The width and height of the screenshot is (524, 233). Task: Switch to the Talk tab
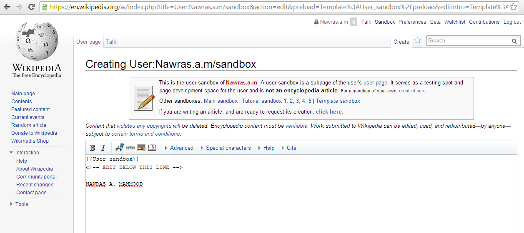click(x=111, y=42)
